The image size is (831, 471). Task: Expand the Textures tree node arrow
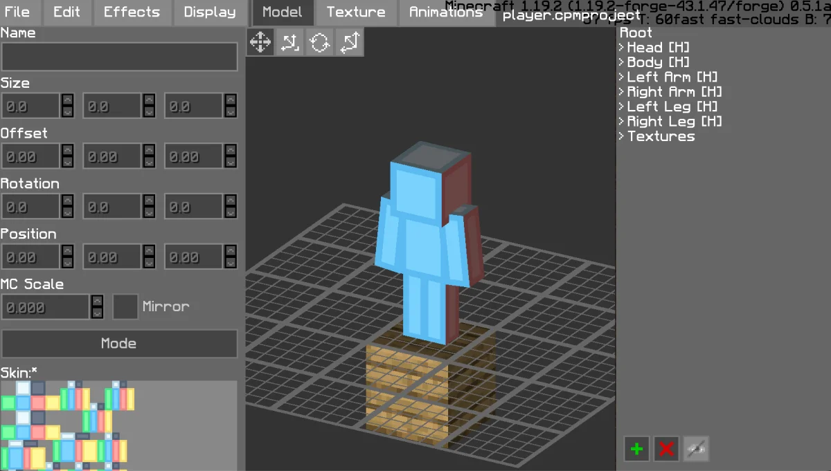pos(622,136)
